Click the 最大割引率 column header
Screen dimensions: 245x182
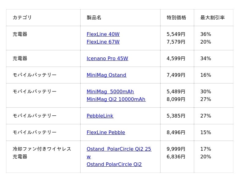pyautogui.click(x=213, y=18)
